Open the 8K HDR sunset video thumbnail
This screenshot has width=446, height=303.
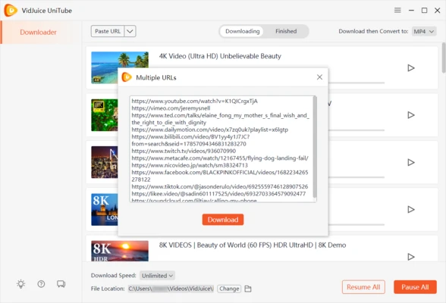120,251
